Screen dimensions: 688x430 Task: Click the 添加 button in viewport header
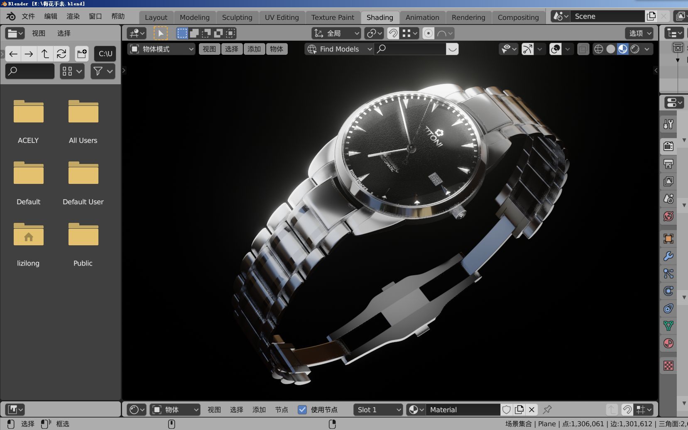click(x=254, y=49)
